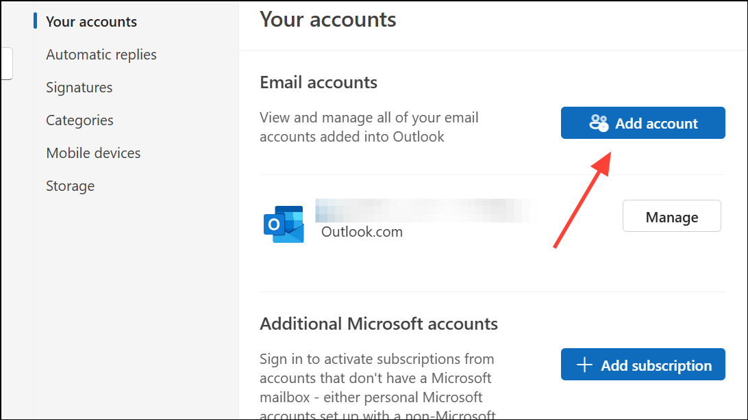Click the Add subscription button
This screenshot has width=748, height=420.
[643, 365]
